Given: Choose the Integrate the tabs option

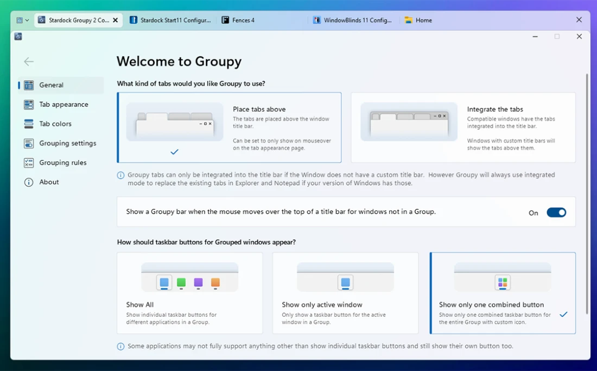Looking at the screenshot, I should (x=463, y=127).
